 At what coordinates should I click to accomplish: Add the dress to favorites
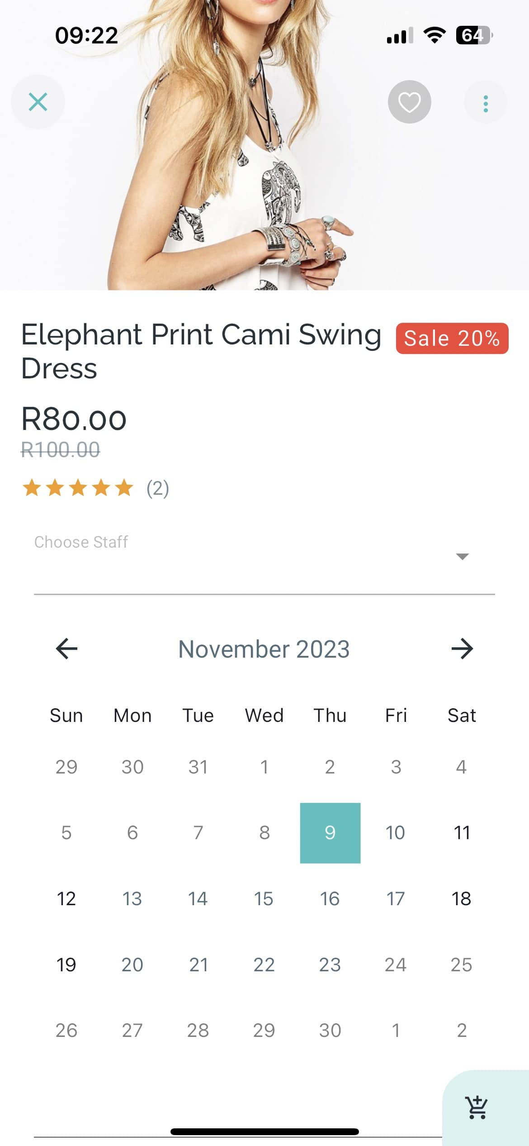point(409,102)
